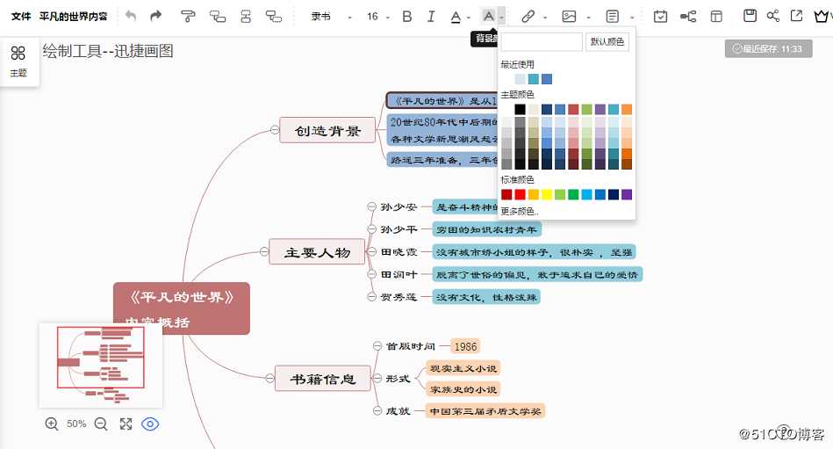The image size is (833, 449).
Task: Collapse the 创造背景 branch
Action: click(274, 130)
